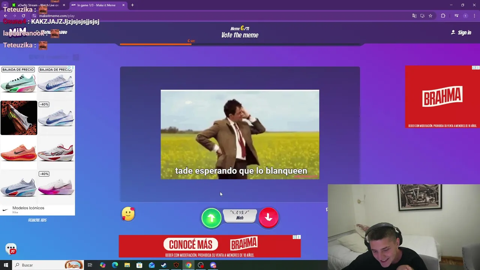Open Chrome three-dot menu
This screenshot has height=270, width=480.
(474, 16)
